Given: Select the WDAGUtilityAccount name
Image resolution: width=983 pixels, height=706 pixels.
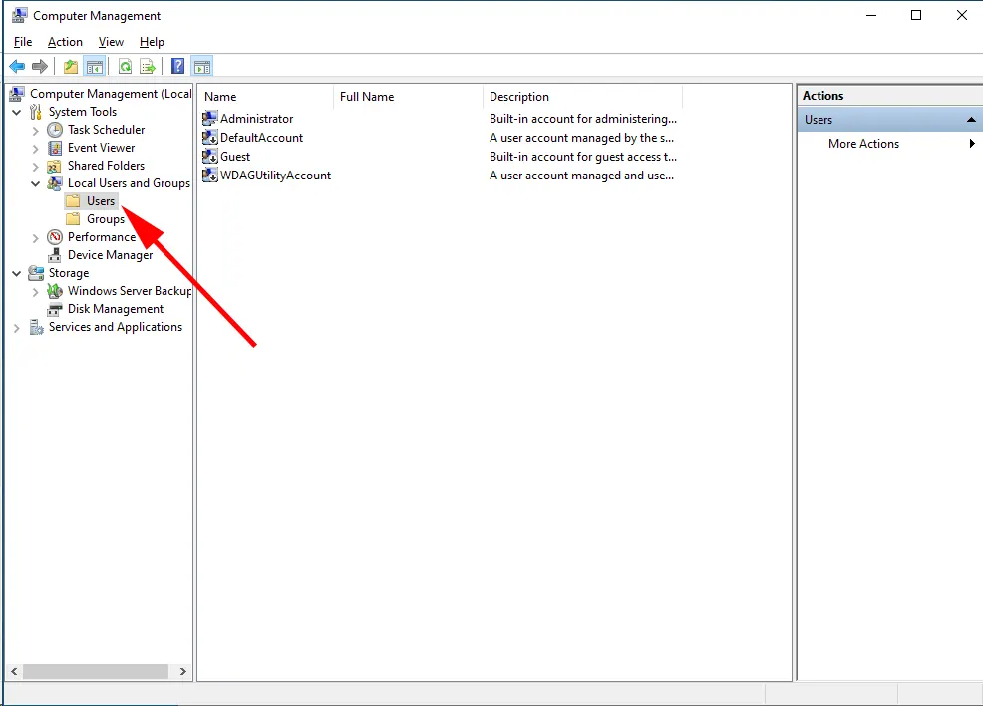Looking at the screenshot, I should click(x=275, y=175).
